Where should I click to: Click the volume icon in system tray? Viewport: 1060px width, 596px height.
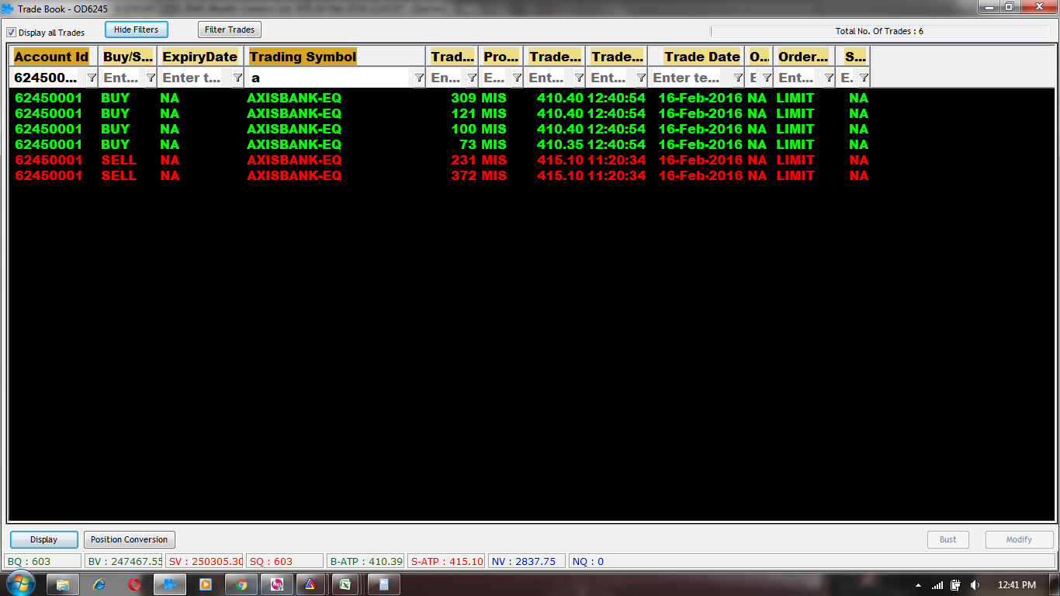tap(975, 585)
